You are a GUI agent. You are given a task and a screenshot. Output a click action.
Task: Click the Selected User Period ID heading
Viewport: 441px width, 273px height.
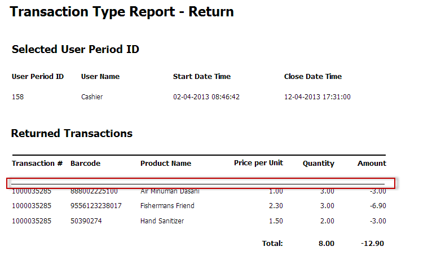point(76,50)
